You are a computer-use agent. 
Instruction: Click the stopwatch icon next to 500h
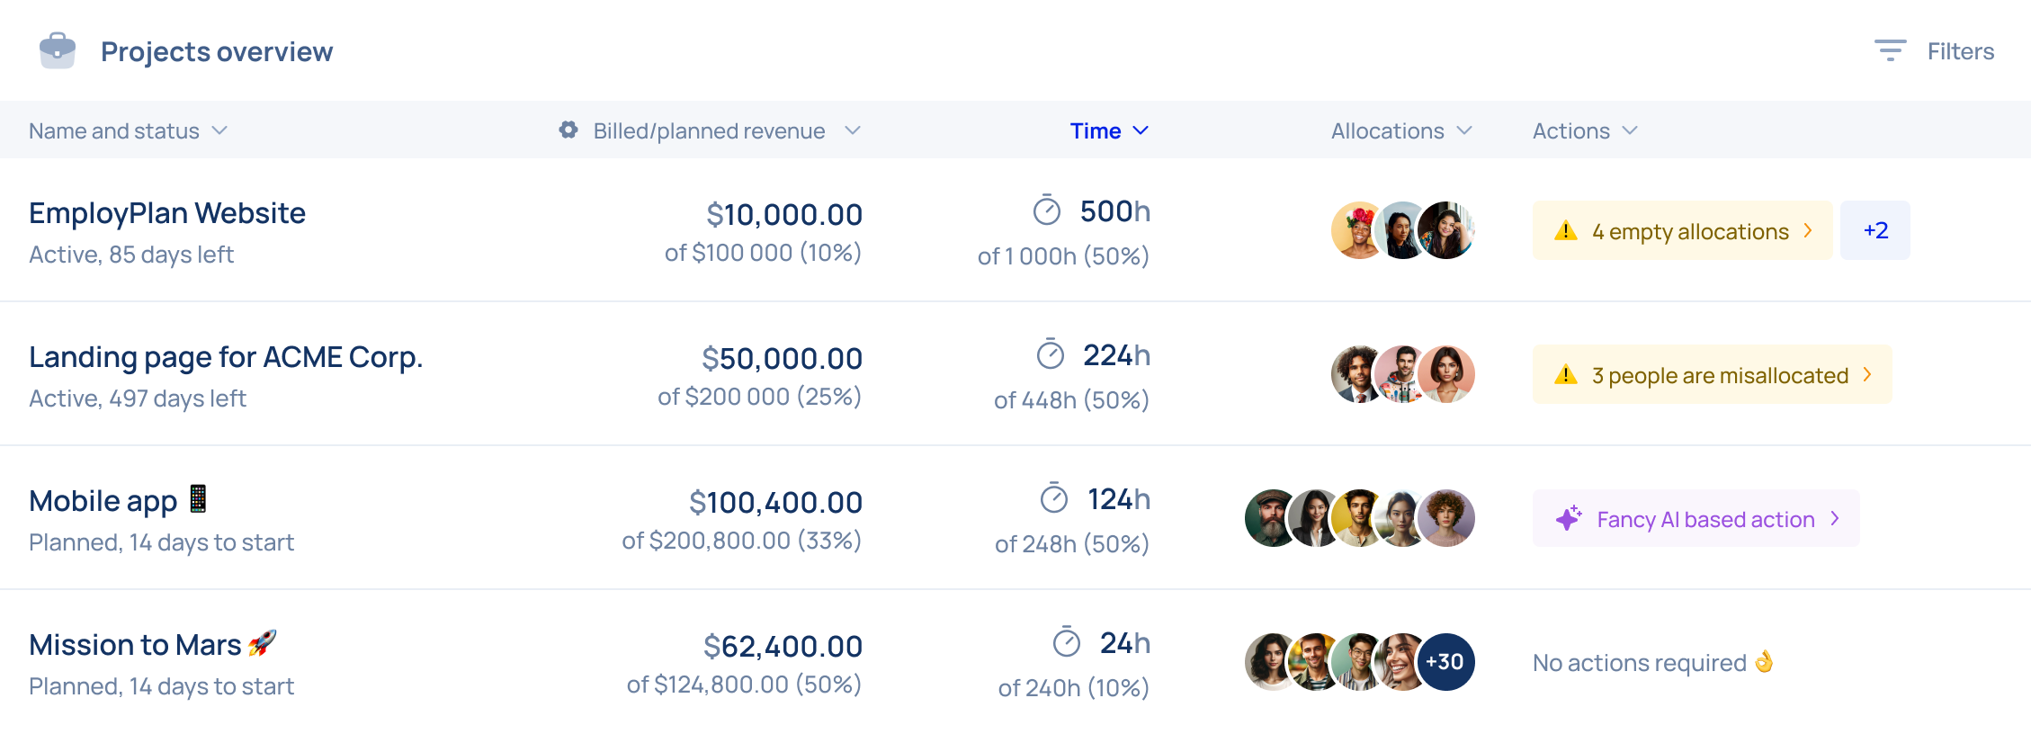[1046, 212]
